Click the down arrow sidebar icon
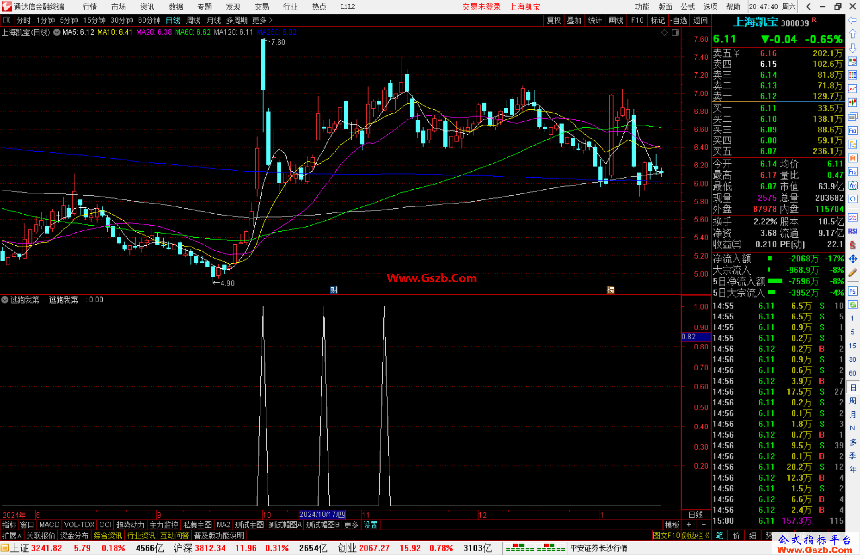 [x=852, y=48]
